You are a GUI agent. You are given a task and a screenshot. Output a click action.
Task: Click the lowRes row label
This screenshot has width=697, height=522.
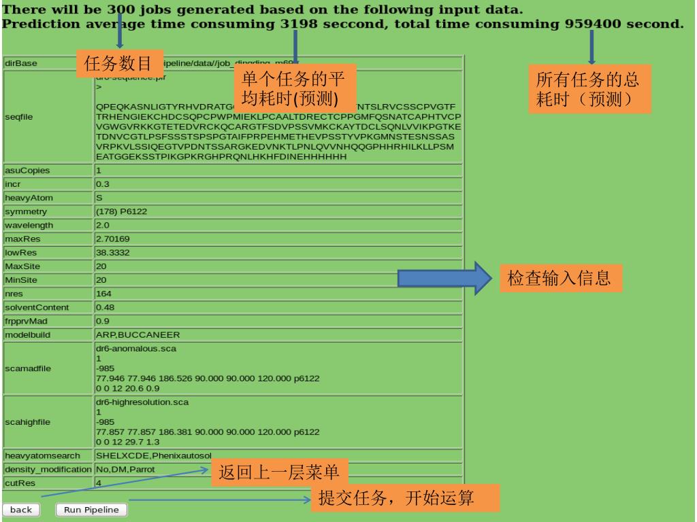[x=21, y=253]
